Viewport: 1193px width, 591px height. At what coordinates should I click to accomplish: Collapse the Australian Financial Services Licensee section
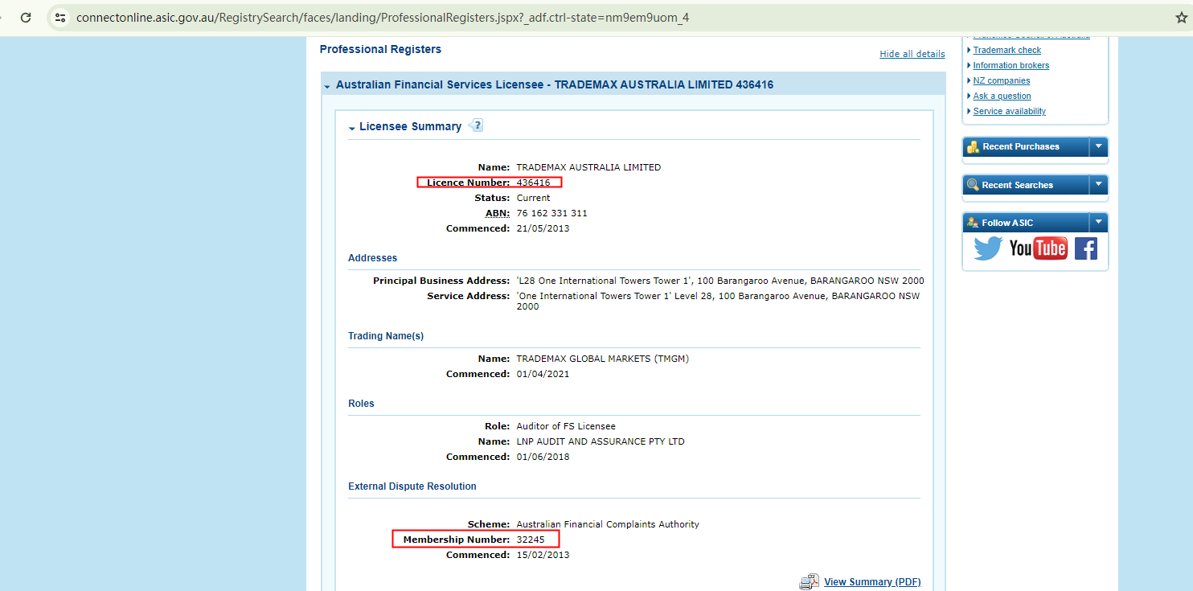[x=327, y=86]
